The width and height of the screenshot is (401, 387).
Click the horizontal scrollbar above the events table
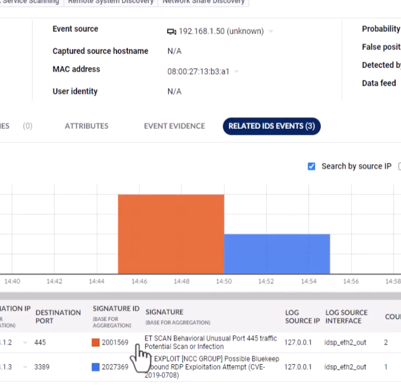pos(200,296)
